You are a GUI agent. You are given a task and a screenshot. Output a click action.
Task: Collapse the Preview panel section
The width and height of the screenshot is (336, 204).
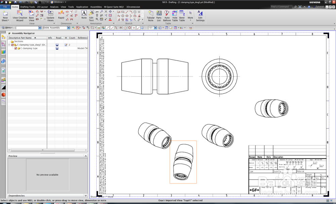[86, 156]
